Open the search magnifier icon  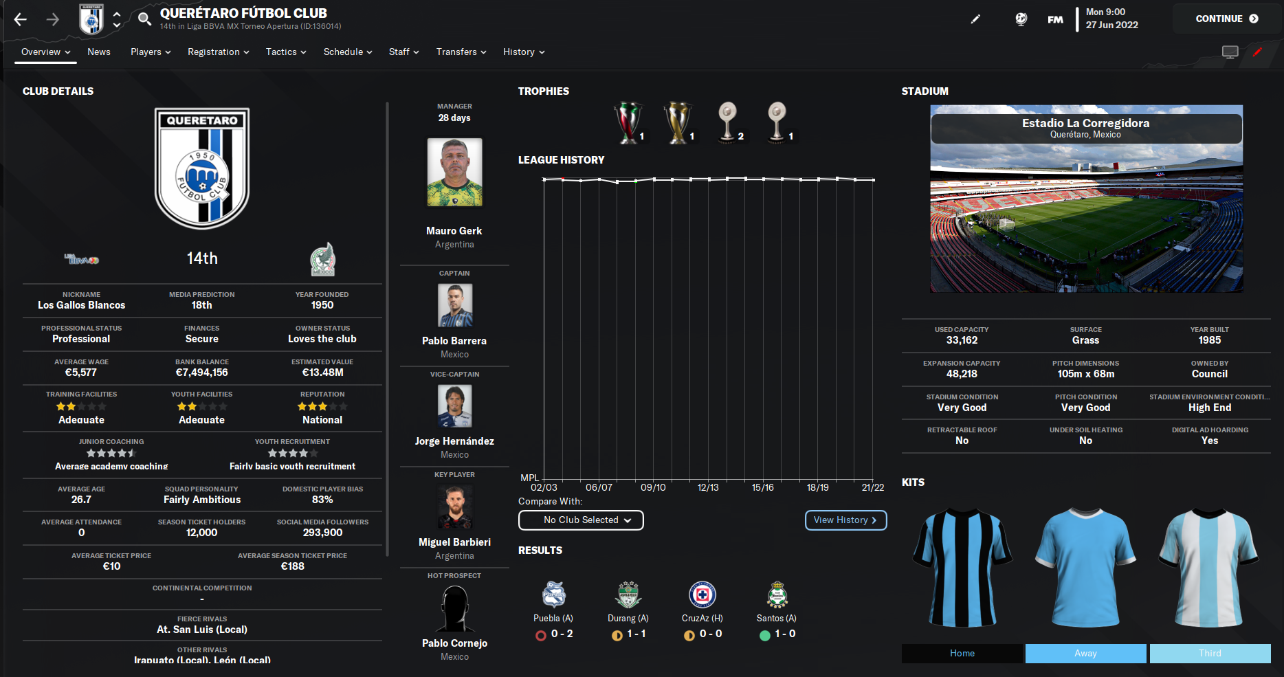pos(144,19)
